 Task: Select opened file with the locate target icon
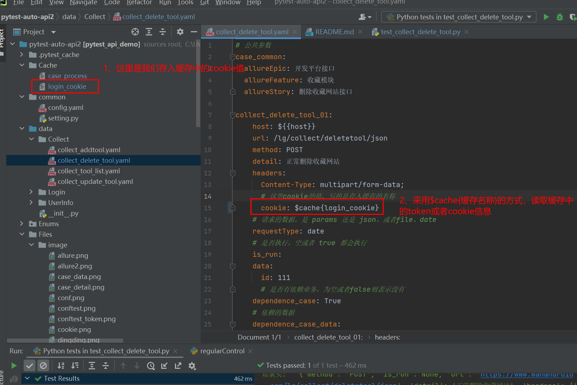(135, 32)
